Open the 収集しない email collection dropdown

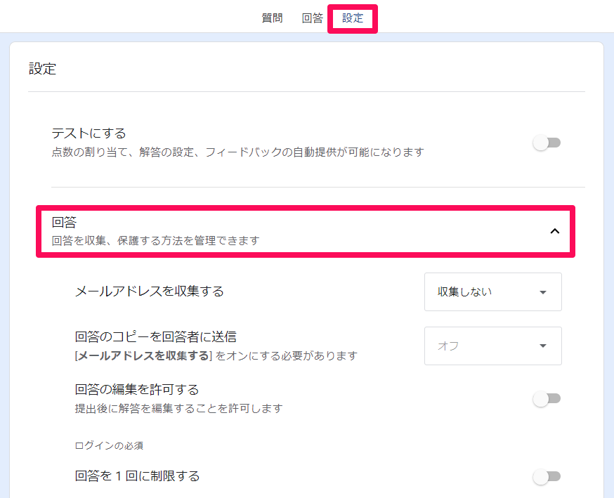pos(493,291)
